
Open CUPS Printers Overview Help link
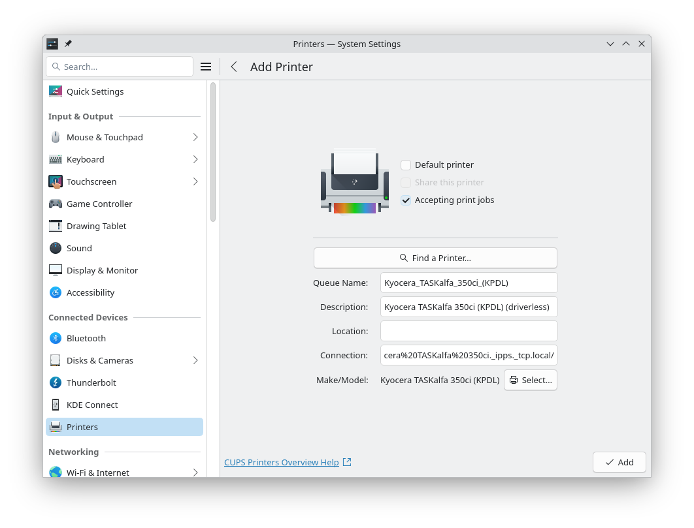[x=282, y=462]
